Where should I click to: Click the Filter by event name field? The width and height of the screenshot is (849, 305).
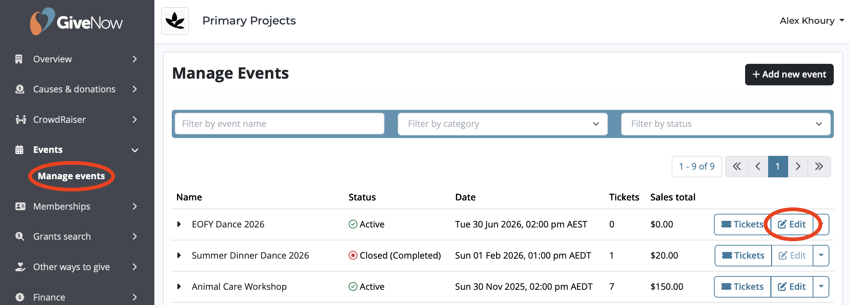click(x=279, y=124)
